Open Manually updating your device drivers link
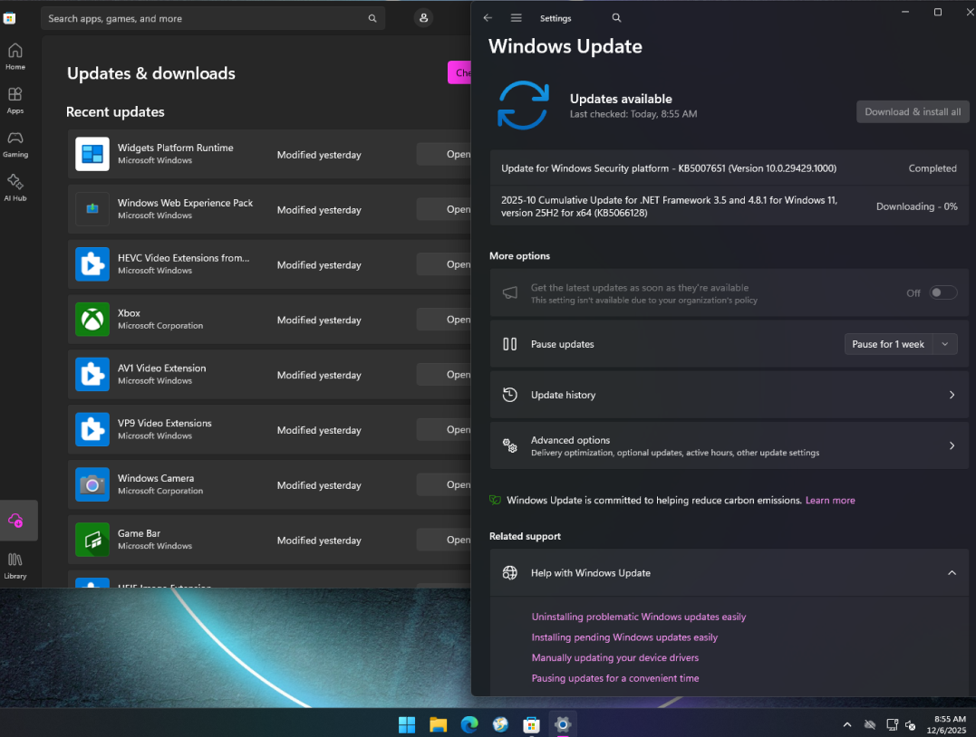 tap(615, 658)
